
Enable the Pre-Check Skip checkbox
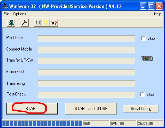pyautogui.click(x=143, y=38)
